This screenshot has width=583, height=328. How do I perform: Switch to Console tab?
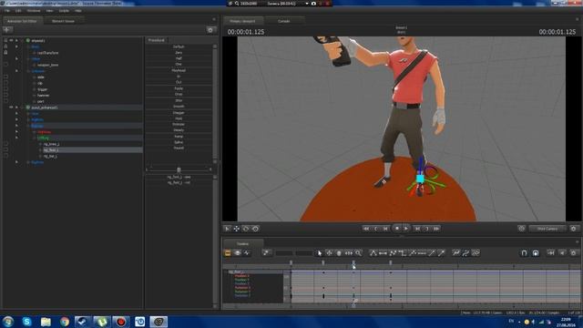[x=283, y=21]
